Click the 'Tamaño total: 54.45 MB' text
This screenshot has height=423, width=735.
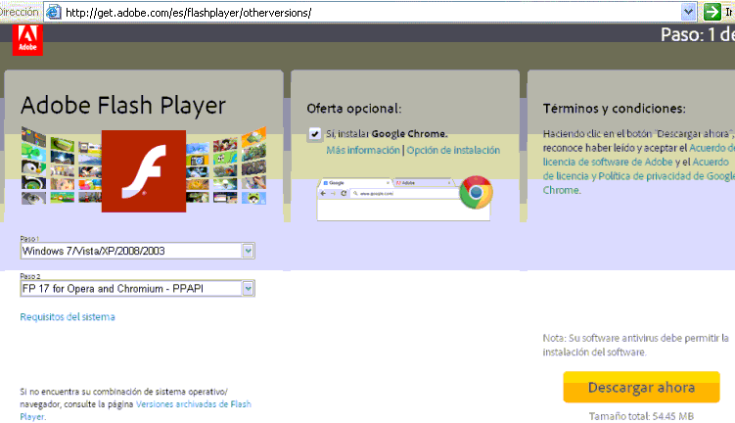[641, 416]
